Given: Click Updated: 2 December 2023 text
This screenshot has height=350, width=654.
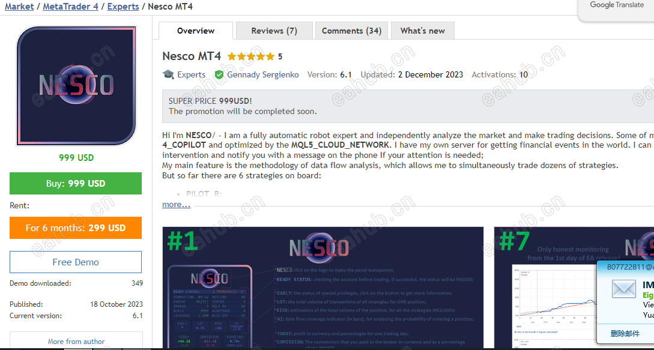Looking at the screenshot, I should [411, 74].
